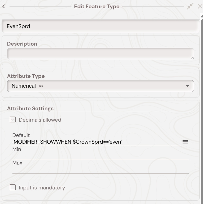Open the Attribute Type dropdown

pos(100,86)
